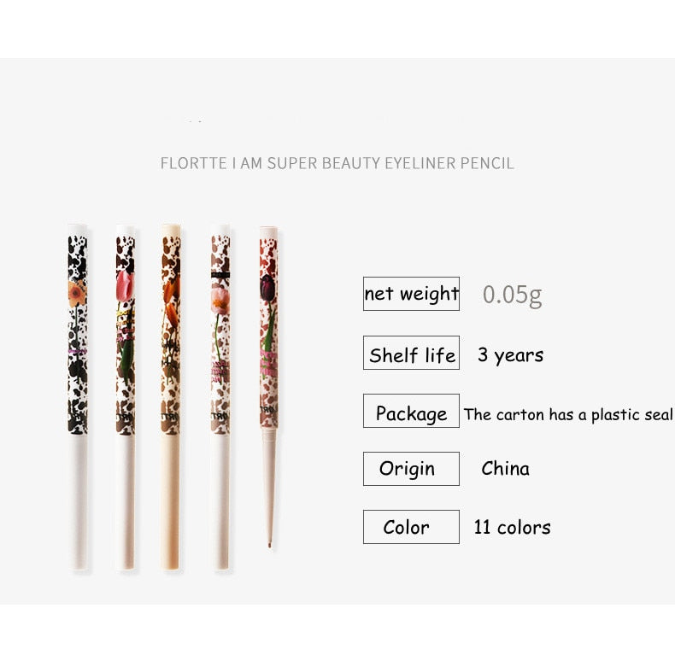This screenshot has height=661, width=675.
Task: Select the pink tulip on the second pencil
Action: pyautogui.click(x=126, y=287)
